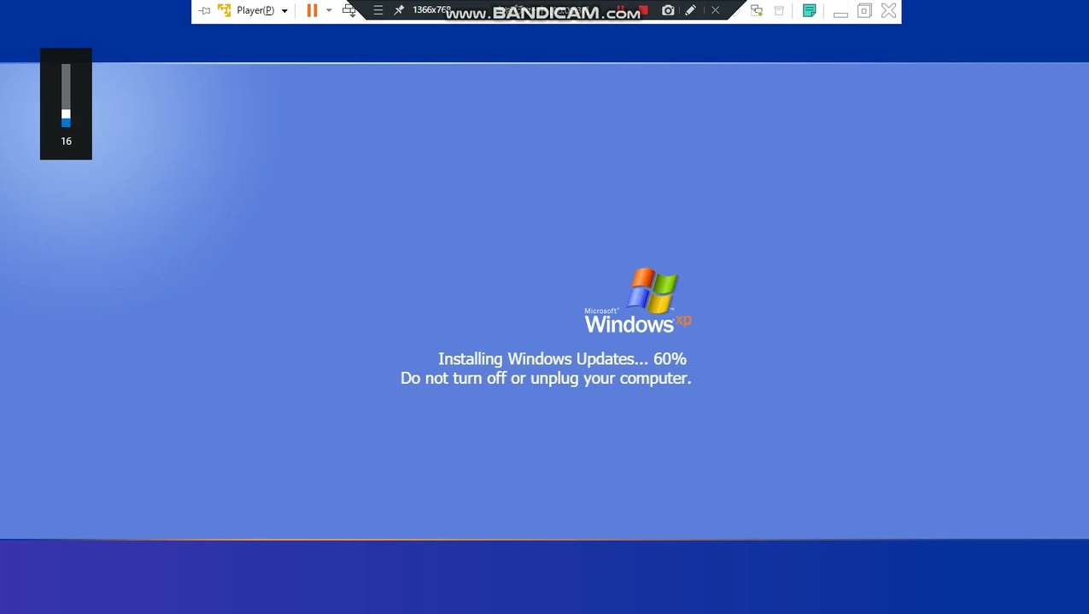
Task: Close the VMware Player window
Action: tap(888, 10)
